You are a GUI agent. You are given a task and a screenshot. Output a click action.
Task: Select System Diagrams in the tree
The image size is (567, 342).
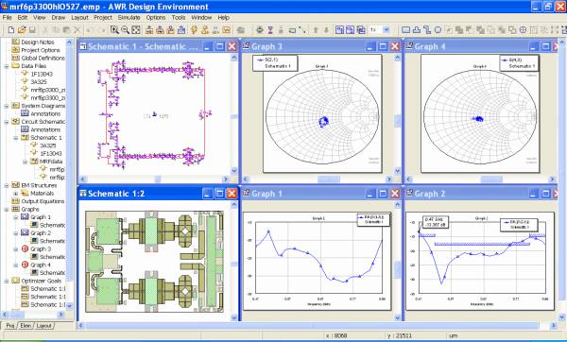coord(43,106)
